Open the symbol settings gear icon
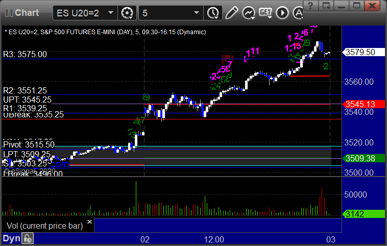Image resolution: width=387 pixels, height=246 pixels. pos(127,13)
